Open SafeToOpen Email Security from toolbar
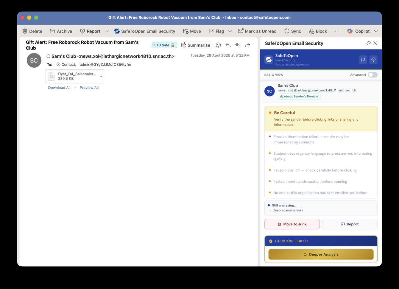Screen dimensions: 399x289 tap(145, 31)
